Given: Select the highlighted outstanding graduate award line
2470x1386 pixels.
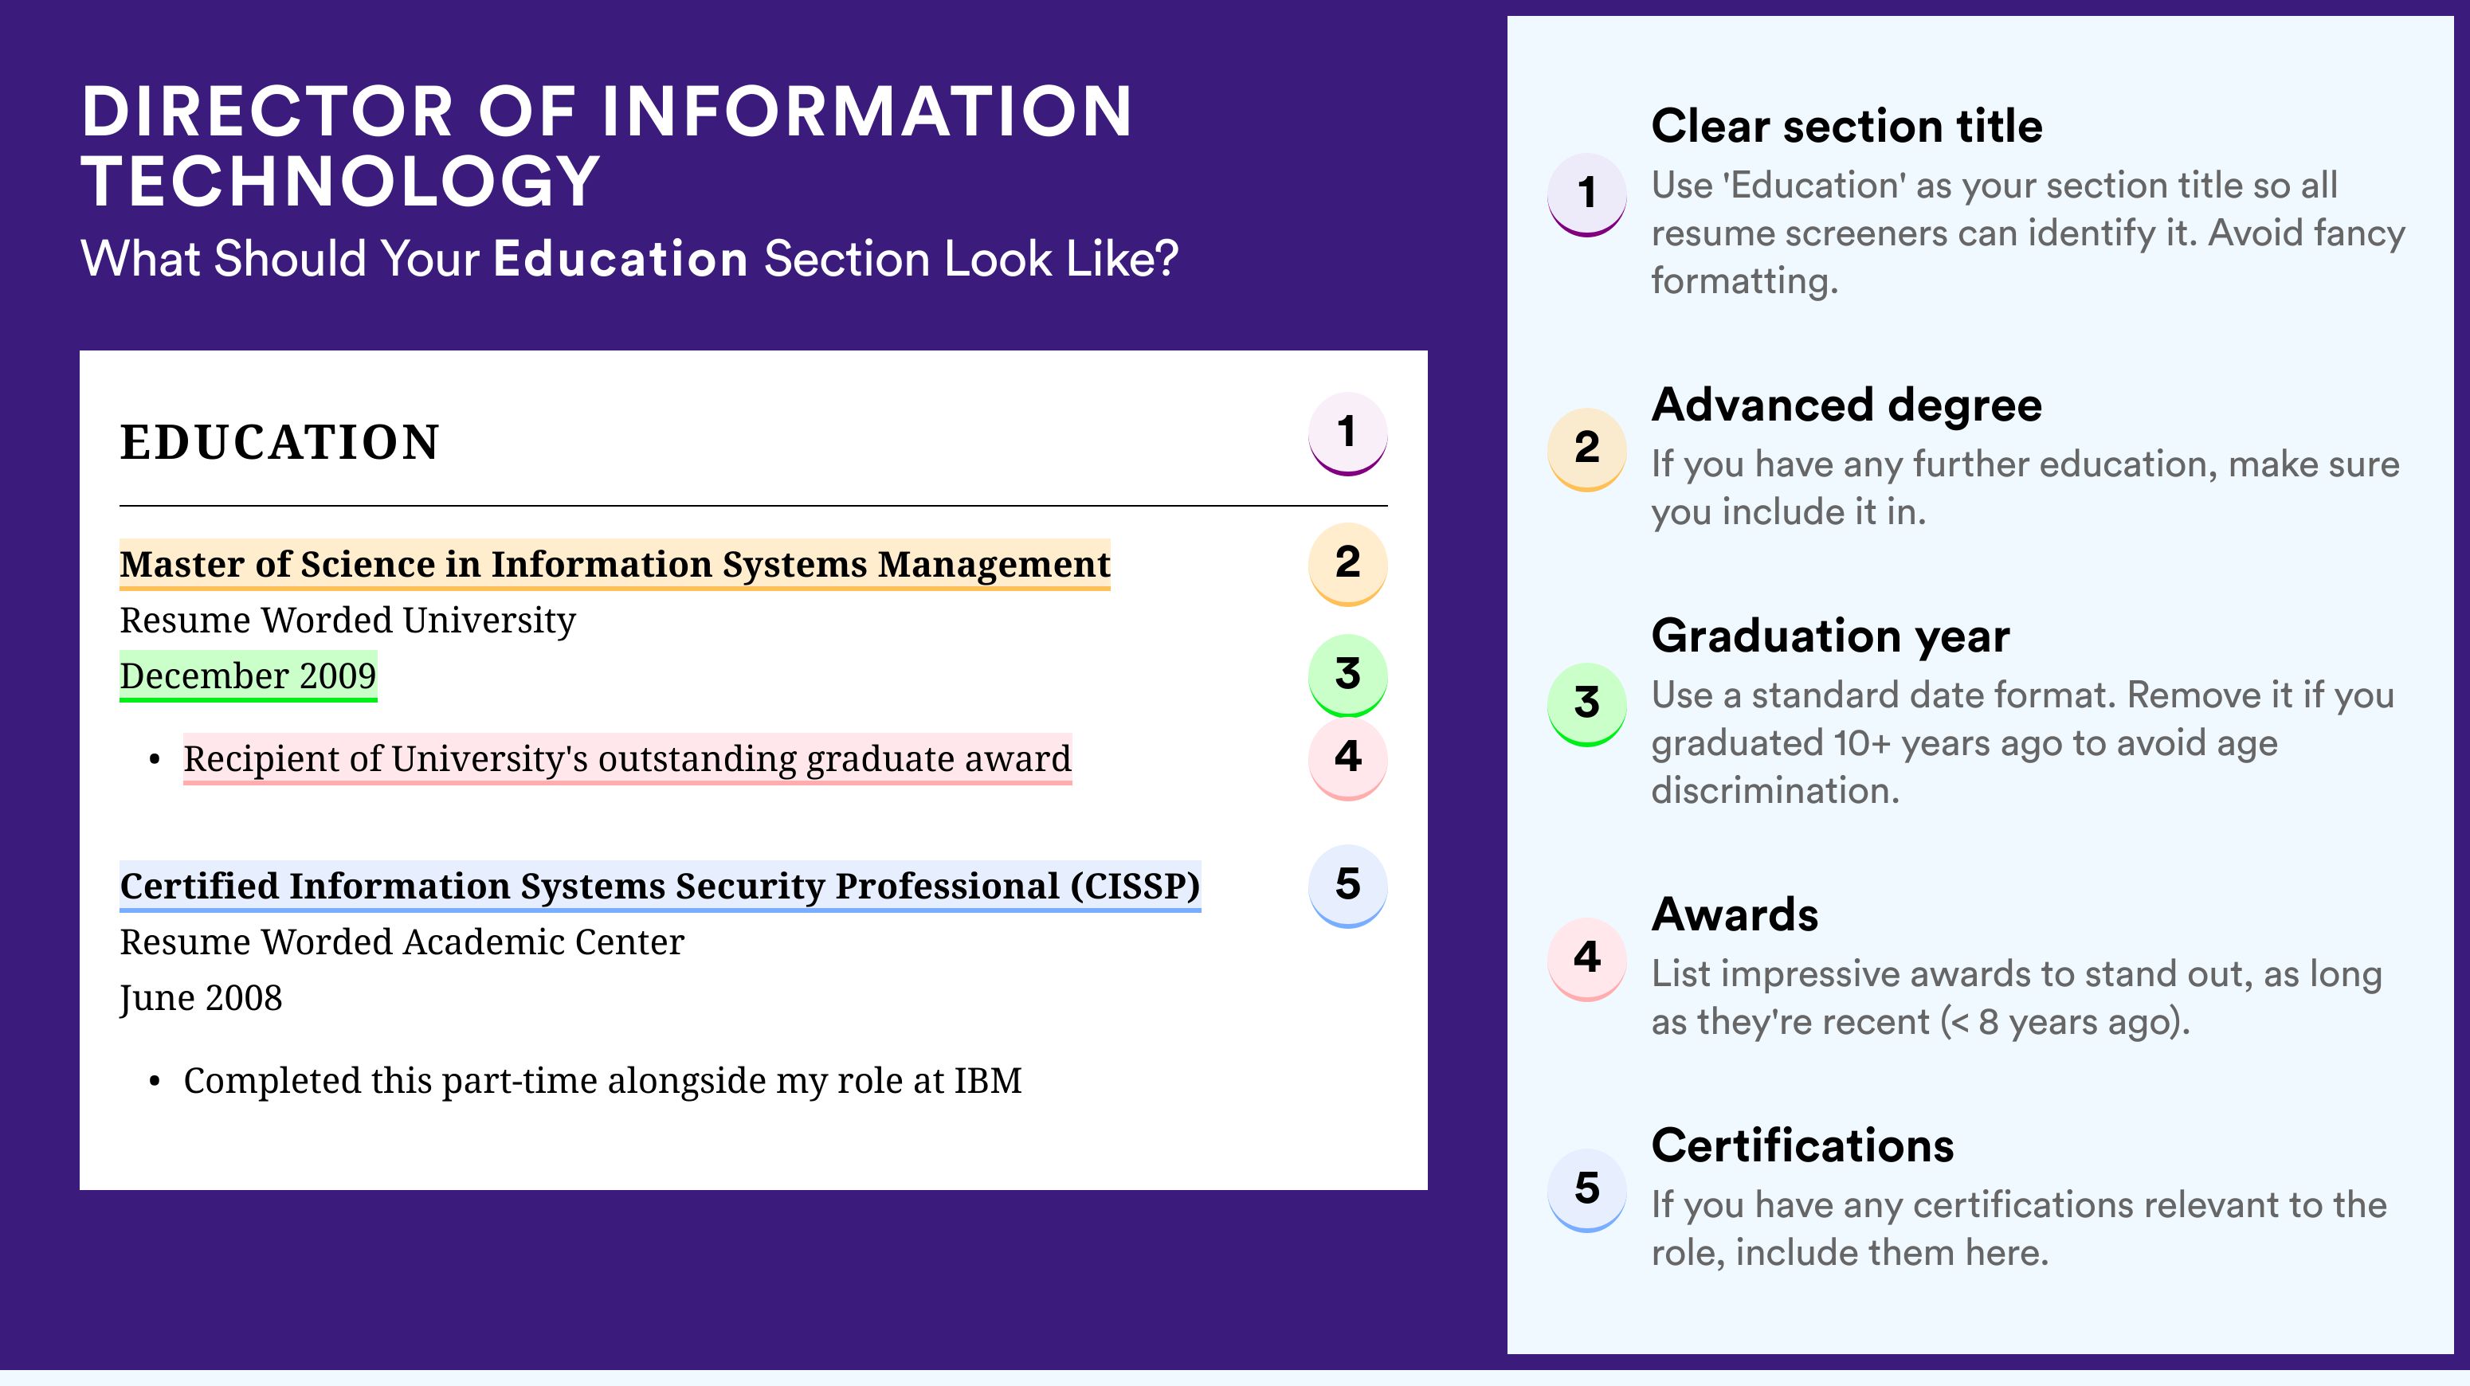Looking at the screenshot, I should pyautogui.click(x=627, y=758).
